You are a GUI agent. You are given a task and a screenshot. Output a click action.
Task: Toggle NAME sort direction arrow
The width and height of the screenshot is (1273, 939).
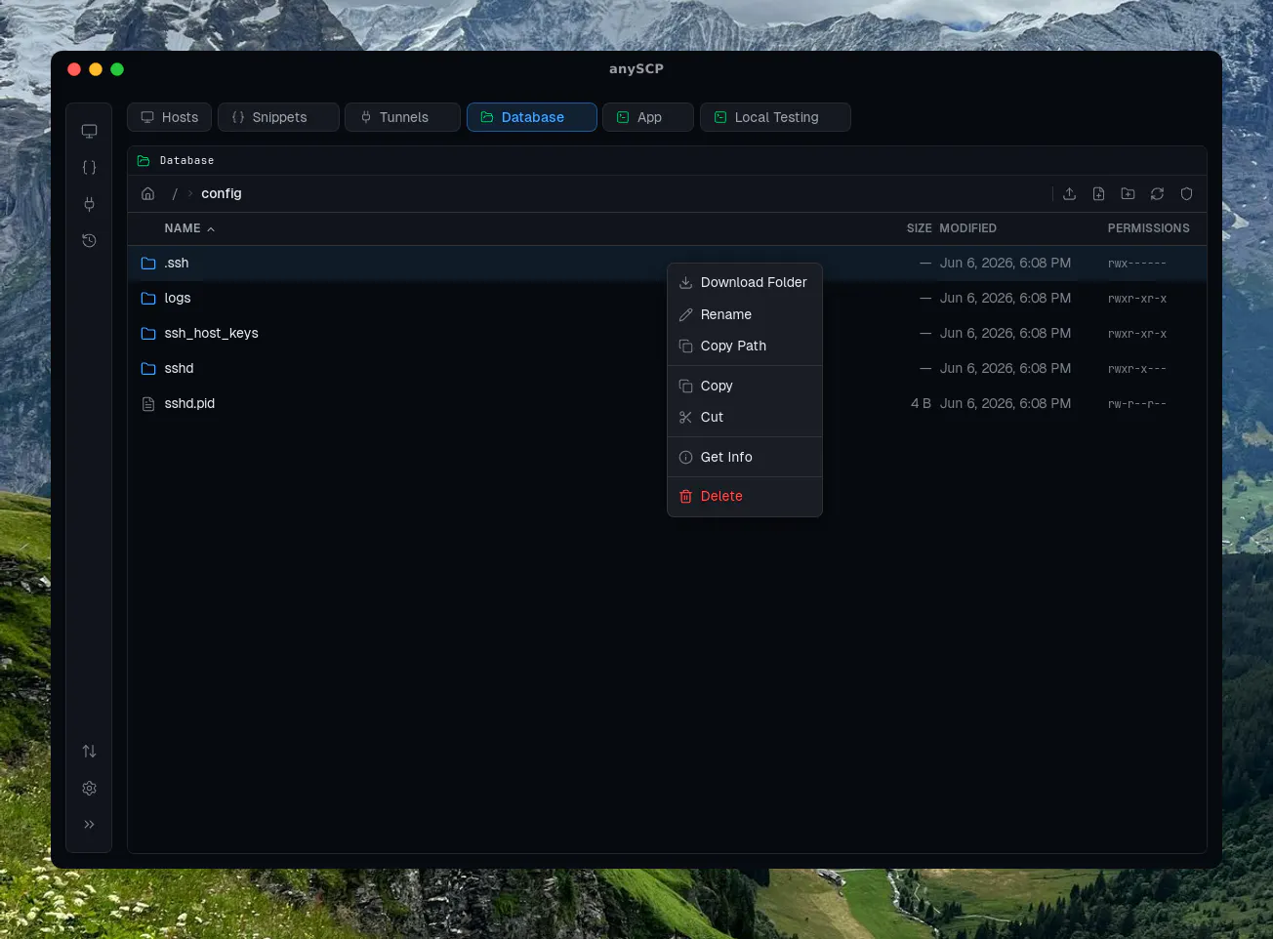(x=211, y=229)
